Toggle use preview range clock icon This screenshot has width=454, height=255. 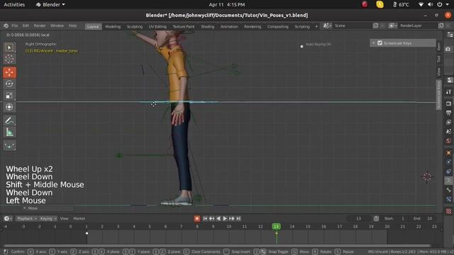point(376,219)
